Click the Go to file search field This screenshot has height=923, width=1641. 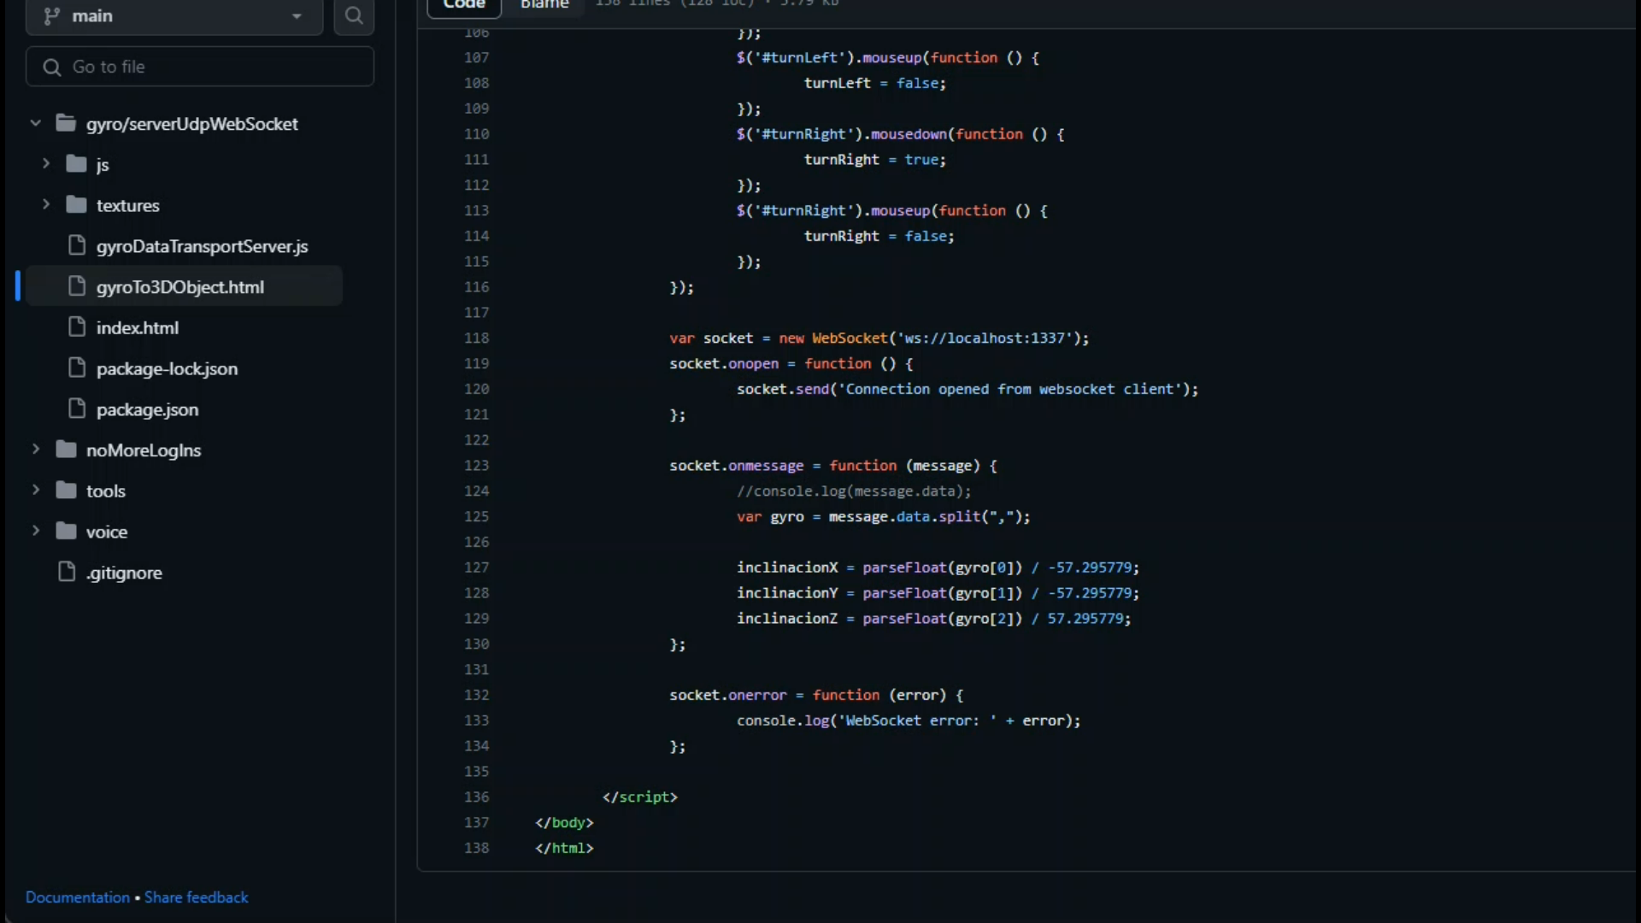click(200, 67)
